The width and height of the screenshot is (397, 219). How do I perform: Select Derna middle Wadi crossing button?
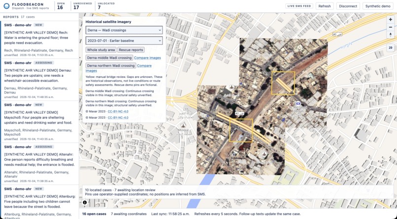pyautogui.click(x=109, y=58)
